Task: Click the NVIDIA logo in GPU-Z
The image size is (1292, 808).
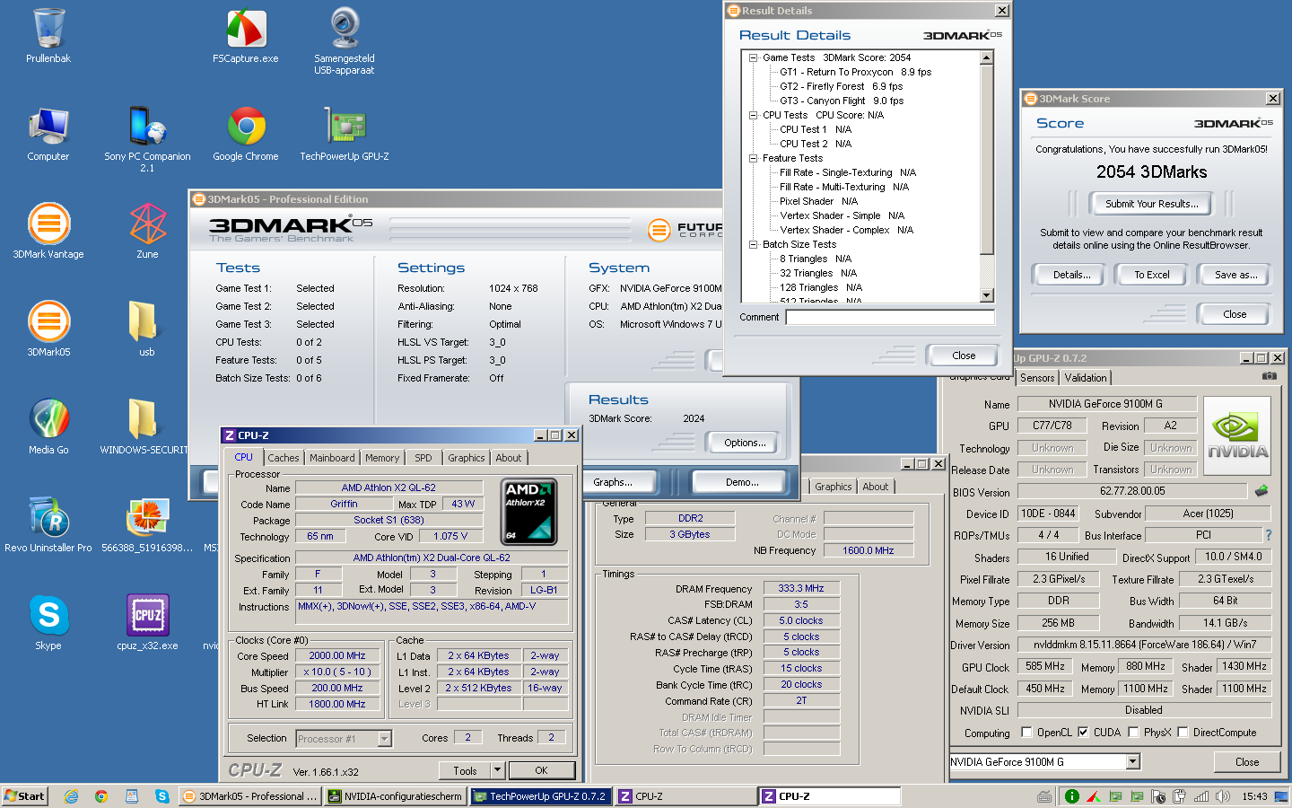Action: pyautogui.click(x=1237, y=434)
